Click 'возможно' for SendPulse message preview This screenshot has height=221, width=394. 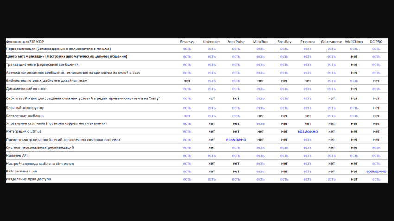point(236,140)
